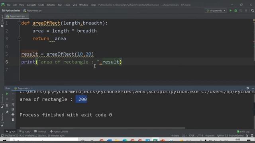Screen dimensions: 255x143
Task: Clear all output with trash icon
Action: [x=13, y=120]
